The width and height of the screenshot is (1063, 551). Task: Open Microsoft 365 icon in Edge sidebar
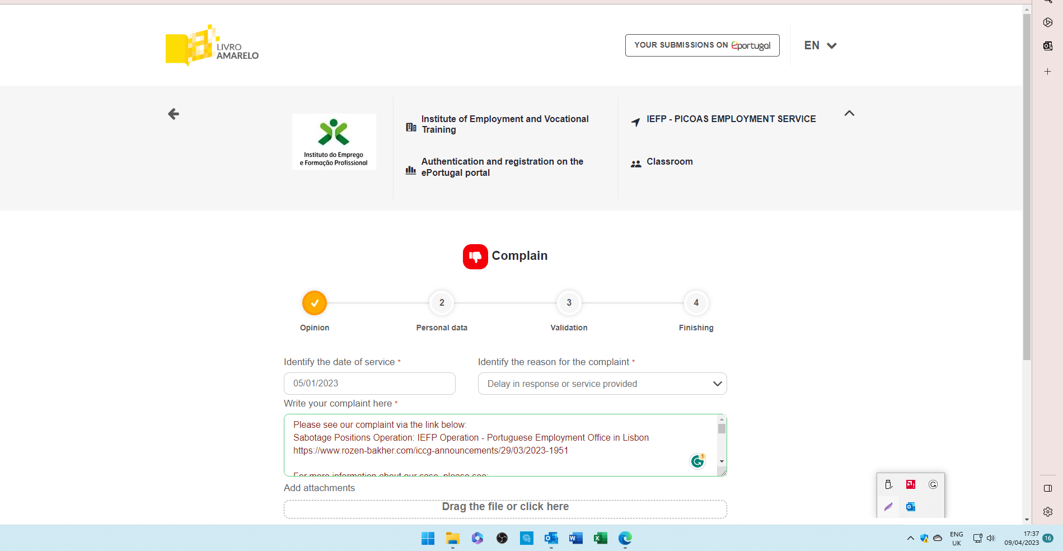pyautogui.click(x=1048, y=22)
